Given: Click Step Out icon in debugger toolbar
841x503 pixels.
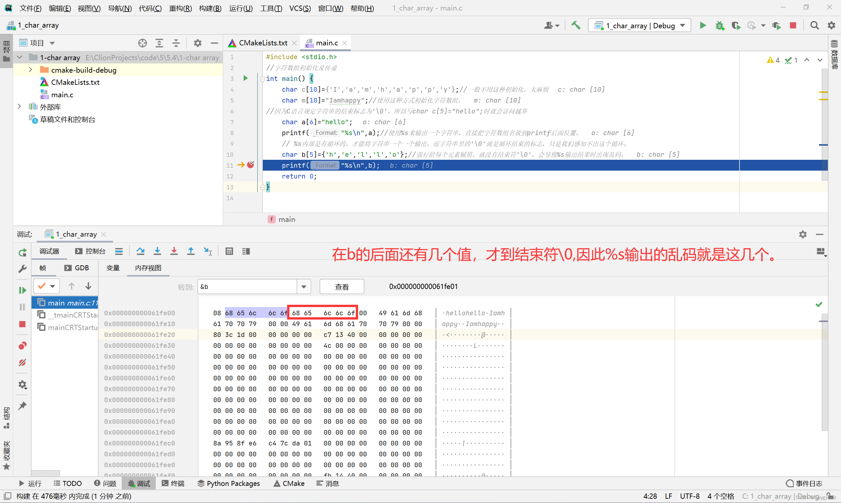Looking at the screenshot, I should pos(191,251).
